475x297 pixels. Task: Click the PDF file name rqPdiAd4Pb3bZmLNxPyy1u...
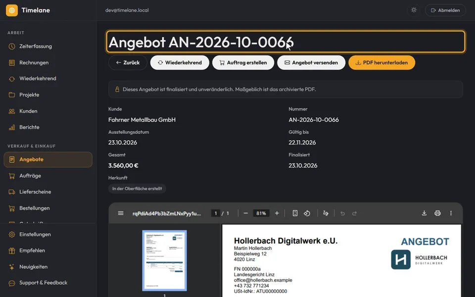click(x=167, y=213)
